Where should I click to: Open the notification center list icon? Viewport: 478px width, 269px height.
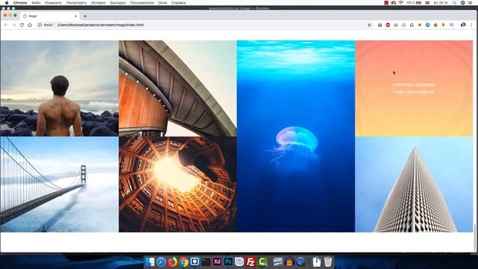click(471, 3)
